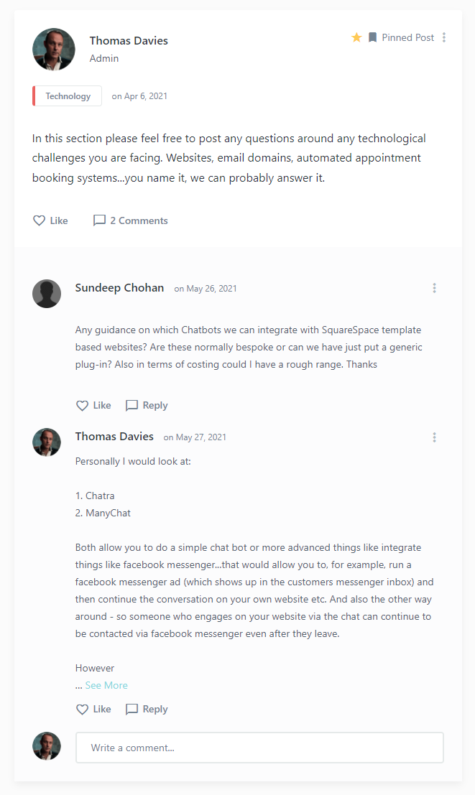Click Sundeep Chohan's silhouette avatar
Screen dimensions: 475x795
tap(47, 294)
